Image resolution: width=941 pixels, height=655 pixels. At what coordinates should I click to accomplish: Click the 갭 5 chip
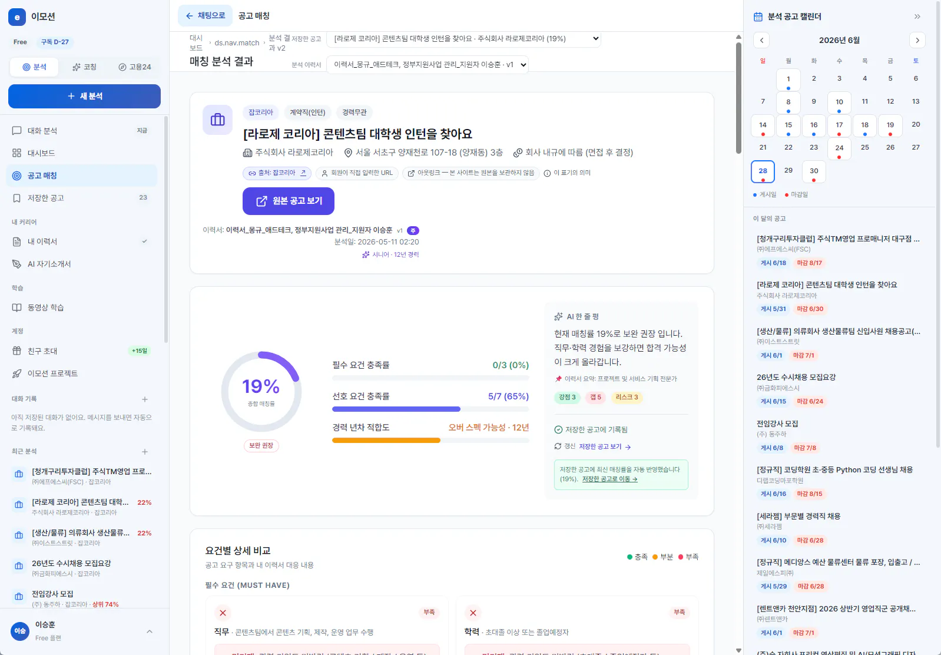tap(596, 397)
